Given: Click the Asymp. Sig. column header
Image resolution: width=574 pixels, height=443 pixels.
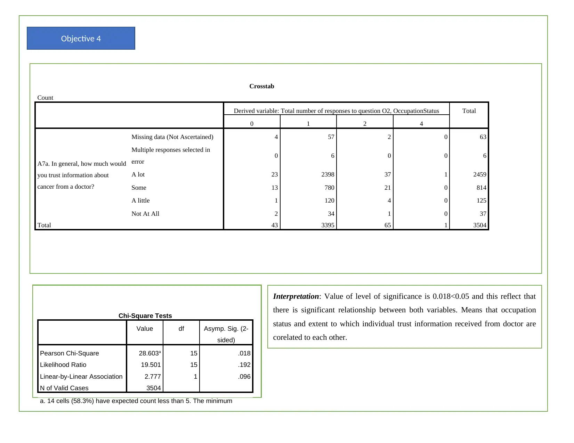Looking at the screenshot, I should 226,334.
